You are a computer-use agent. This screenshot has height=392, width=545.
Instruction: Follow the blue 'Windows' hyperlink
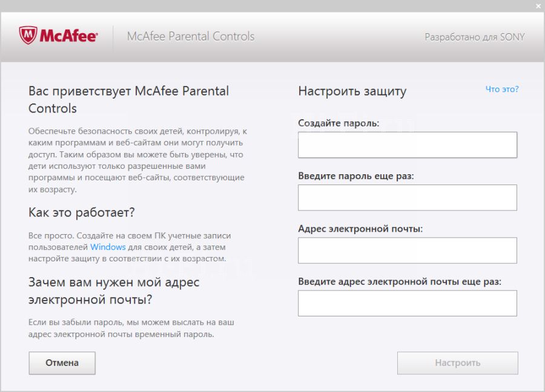[x=108, y=247]
